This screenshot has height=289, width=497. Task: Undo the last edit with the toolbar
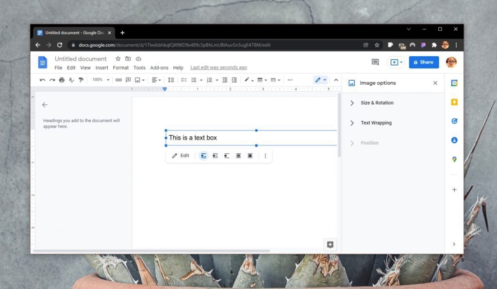42,80
